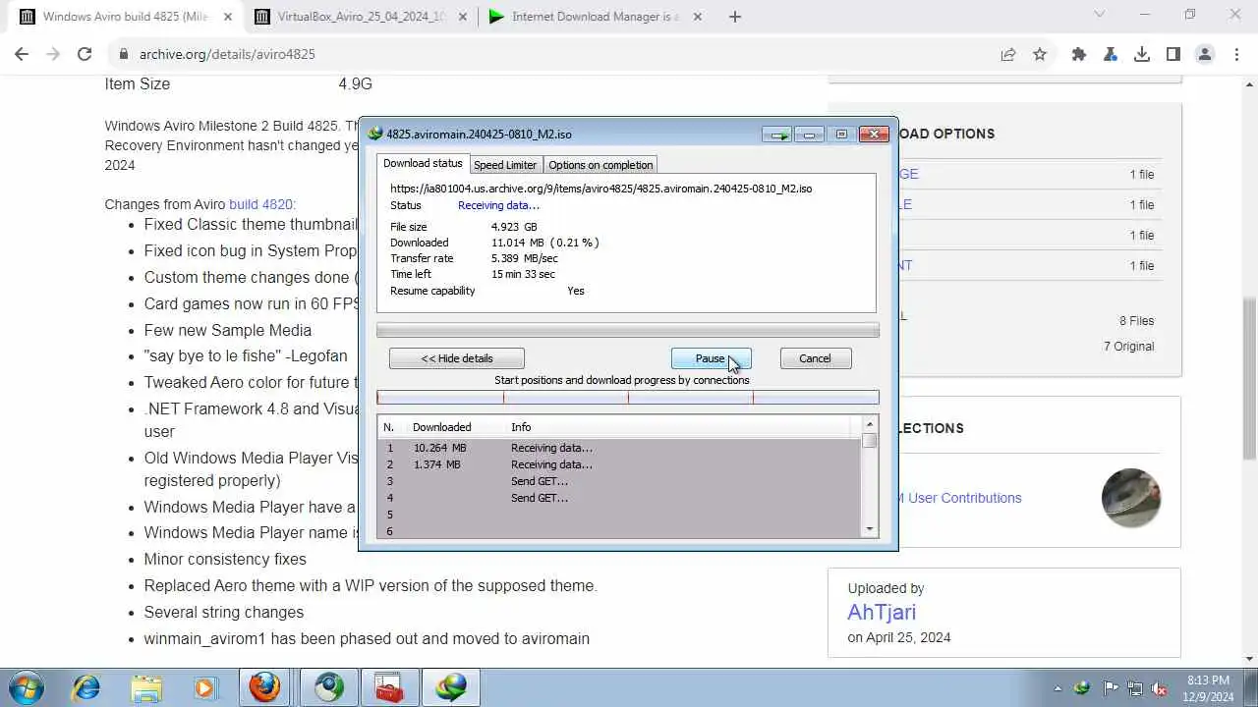The image size is (1258, 707).
Task: Open the browser Downloads icon
Action: (x=1142, y=55)
